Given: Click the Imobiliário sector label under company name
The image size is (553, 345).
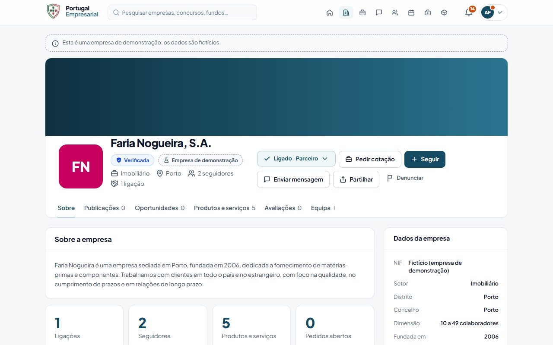Looking at the screenshot, I should (135, 173).
